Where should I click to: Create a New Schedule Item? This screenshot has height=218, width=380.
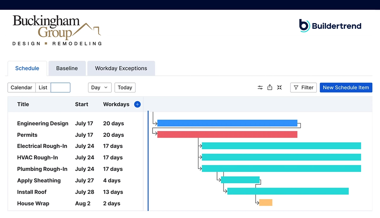(346, 88)
